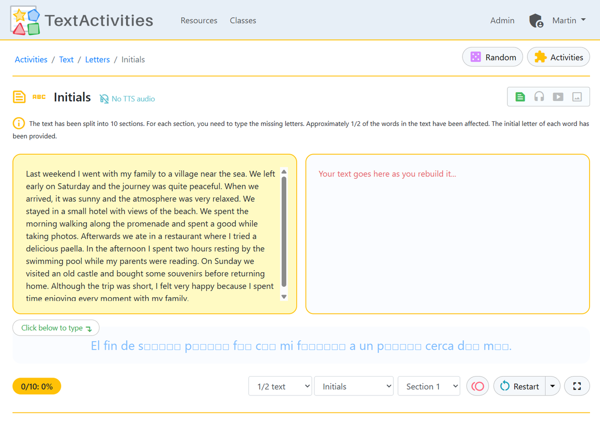The image size is (600, 426).
Task: Switch to the headphones audio view icon
Action: (x=539, y=97)
